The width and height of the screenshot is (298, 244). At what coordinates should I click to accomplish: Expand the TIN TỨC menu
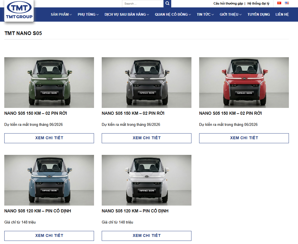coord(205,15)
